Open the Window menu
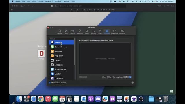Viewport: 185px width, 104px height. coord(66,1)
